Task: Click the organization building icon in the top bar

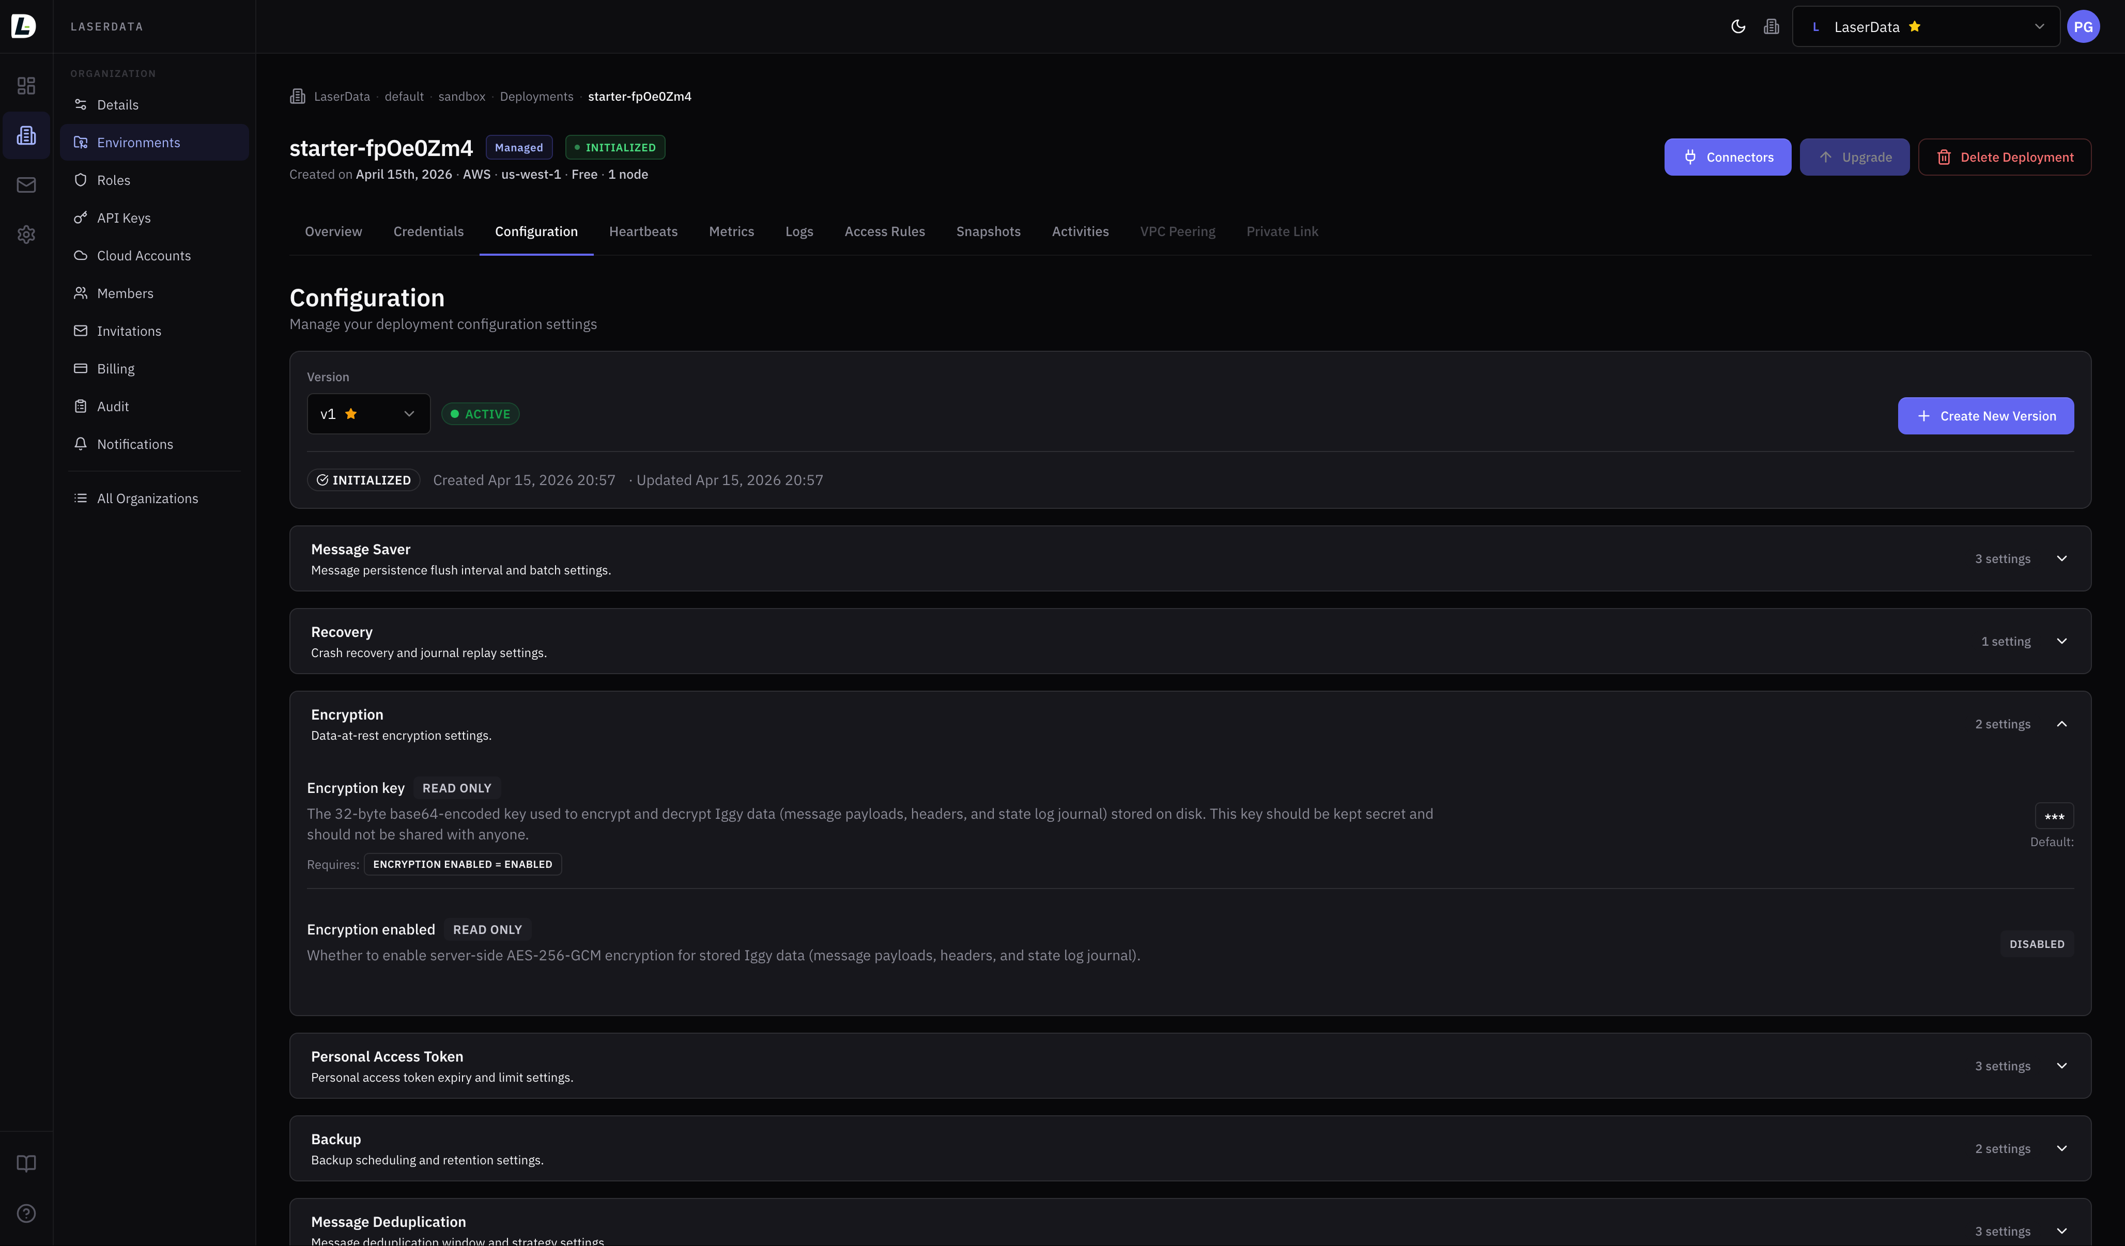Action: click(1771, 26)
